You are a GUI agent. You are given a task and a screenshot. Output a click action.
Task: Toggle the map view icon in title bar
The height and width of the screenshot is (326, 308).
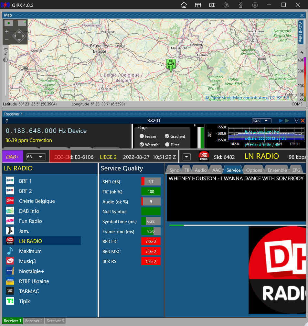pyautogui.click(x=212, y=5)
